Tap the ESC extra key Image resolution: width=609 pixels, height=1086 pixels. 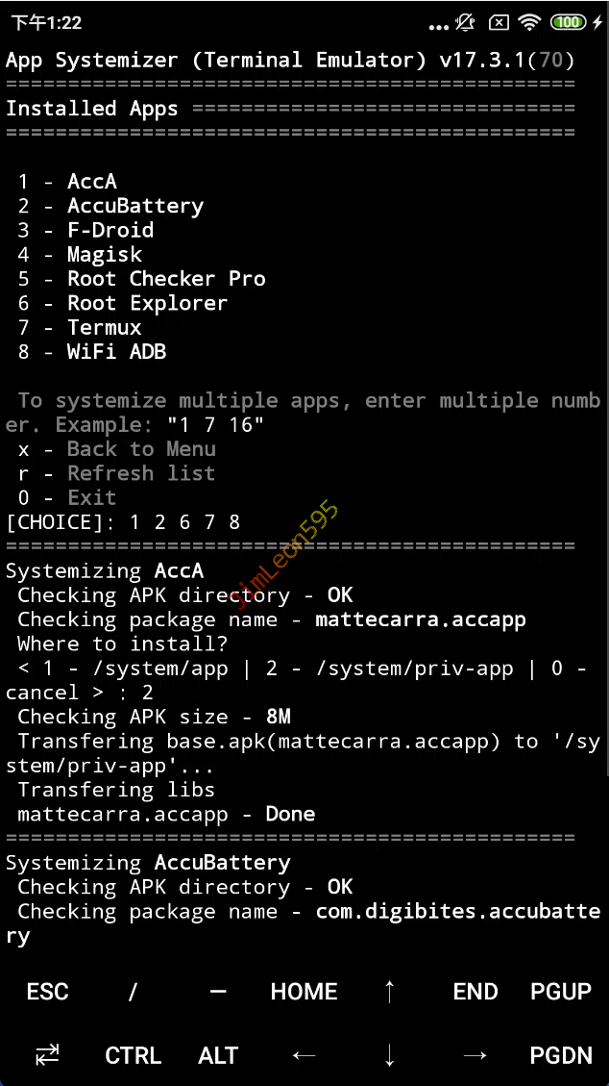48,991
